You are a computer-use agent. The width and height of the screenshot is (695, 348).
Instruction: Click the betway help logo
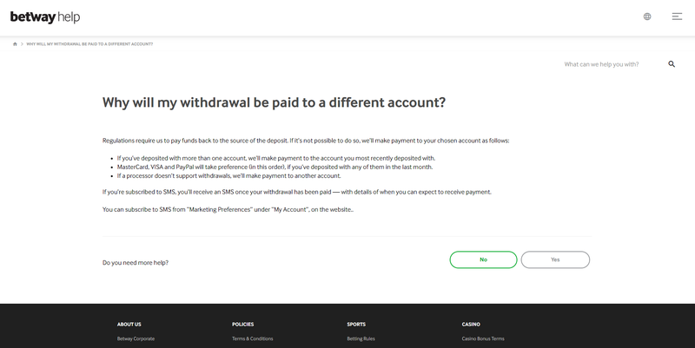point(45,17)
